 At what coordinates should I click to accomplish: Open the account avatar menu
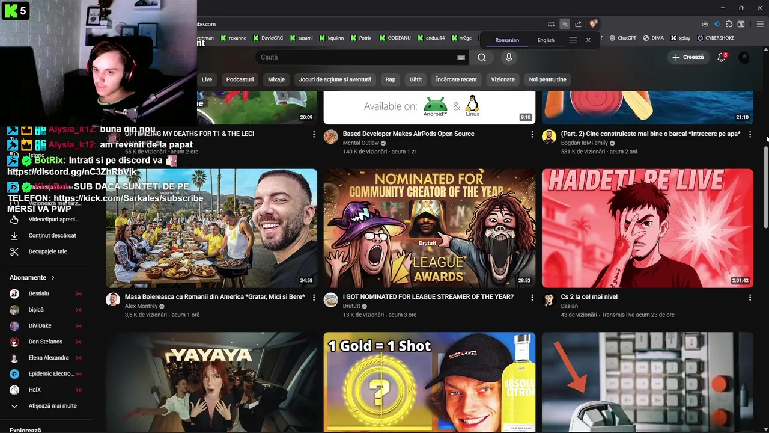[744, 57]
